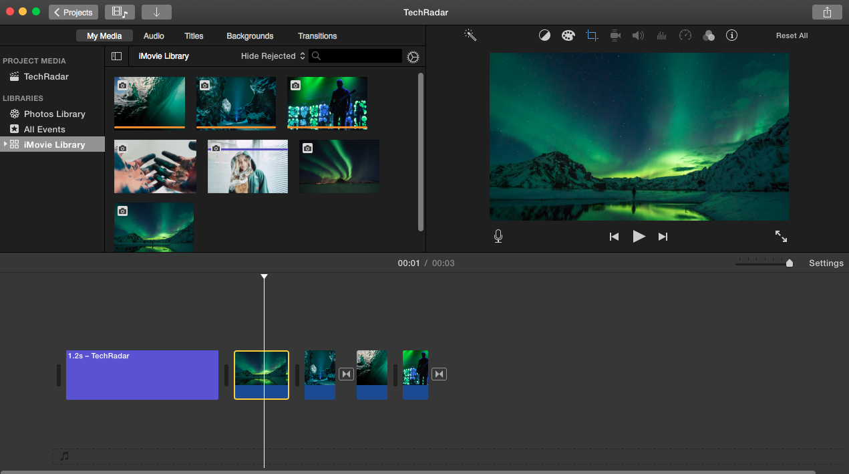The height and width of the screenshot is (474, 849).
Task: Toggle fullscreen playback in the viewer
Action: (x=781, y=236)
